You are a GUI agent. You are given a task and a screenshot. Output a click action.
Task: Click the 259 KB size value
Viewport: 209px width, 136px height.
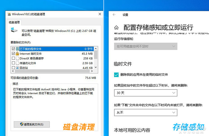[x=88, y=58]
